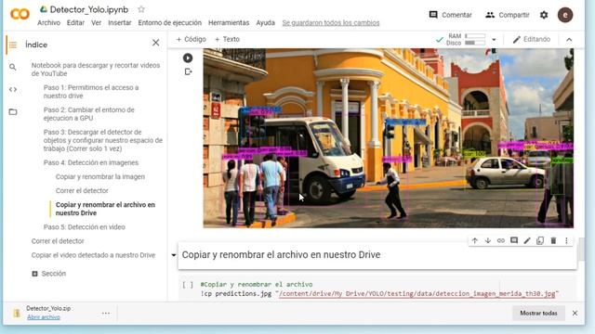Open the Ver menu
The width and height of the screenshot is (595, 334).
[x=97, y=22]
